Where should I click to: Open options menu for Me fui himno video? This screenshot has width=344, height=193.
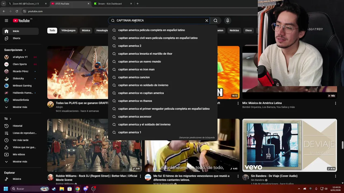pos(238,176)
